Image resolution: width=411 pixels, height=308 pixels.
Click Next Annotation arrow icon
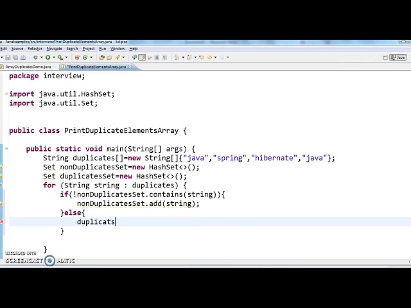pos(177,57)
